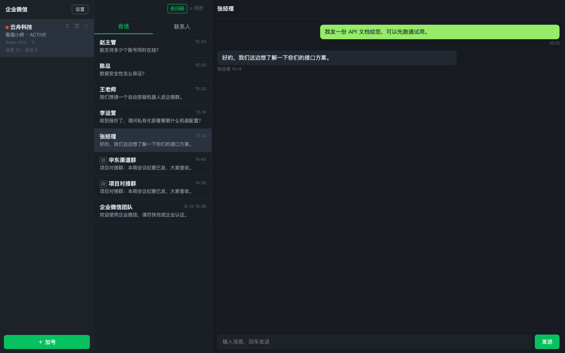Open conversation with 陈总
Screen dimensions: 565x353
tap(153, 70)
